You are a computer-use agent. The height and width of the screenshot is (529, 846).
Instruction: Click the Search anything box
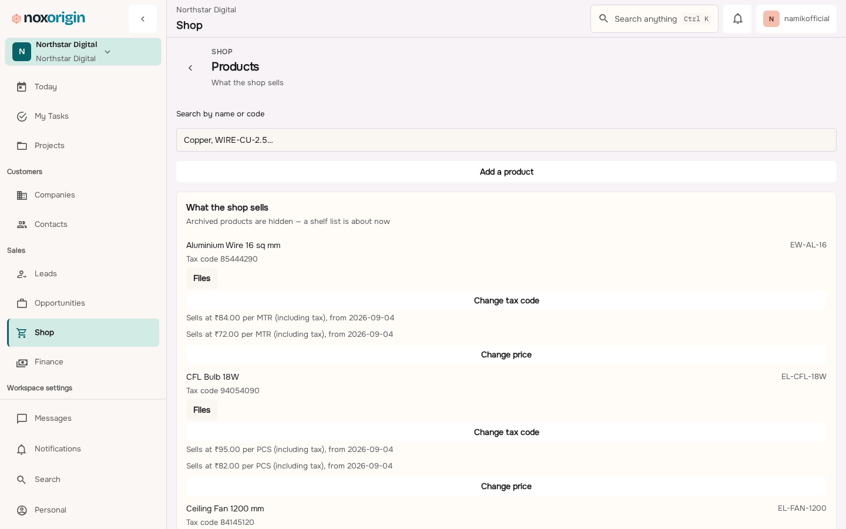pos(654,19)
